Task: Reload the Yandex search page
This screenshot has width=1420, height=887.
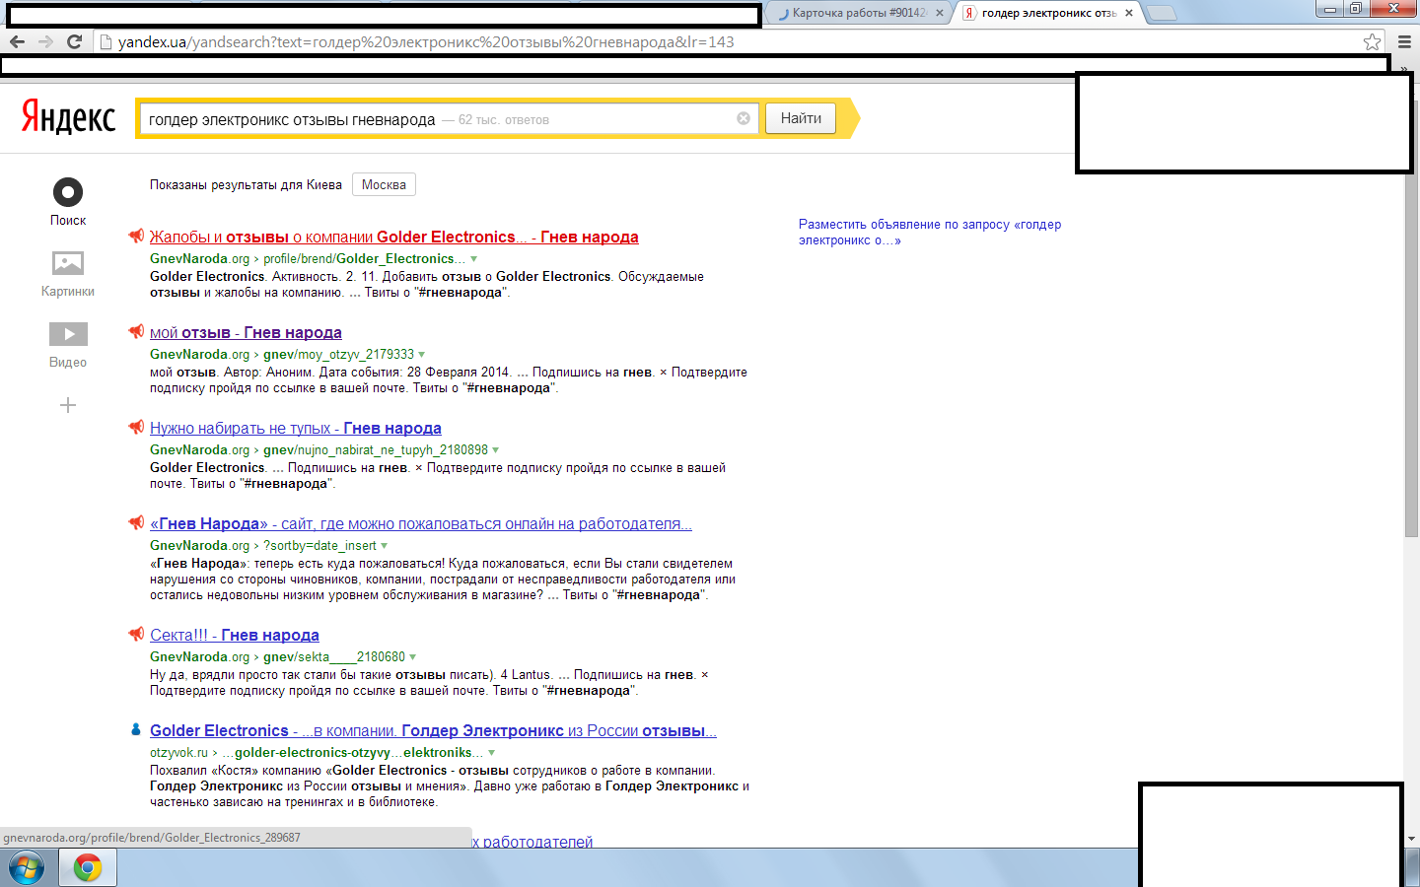Action: click(x=74, y=41)
